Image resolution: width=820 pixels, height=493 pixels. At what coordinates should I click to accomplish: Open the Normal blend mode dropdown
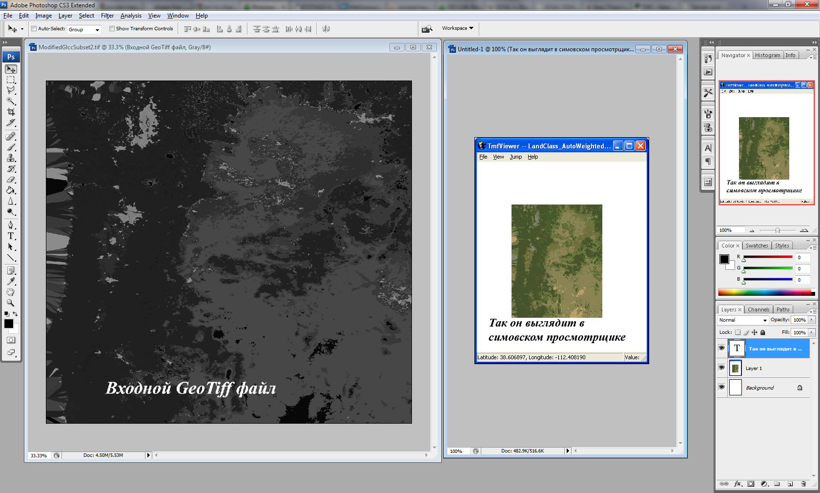pos(743,320)
